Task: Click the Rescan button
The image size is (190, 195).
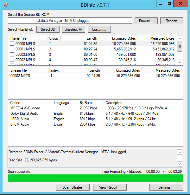Action: 172,21
